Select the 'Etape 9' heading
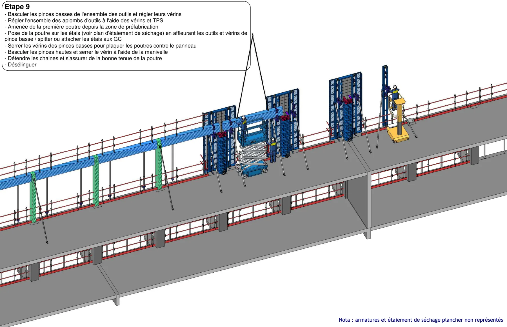507x327 pixels. pyautogui.click(x=17, y=7)
